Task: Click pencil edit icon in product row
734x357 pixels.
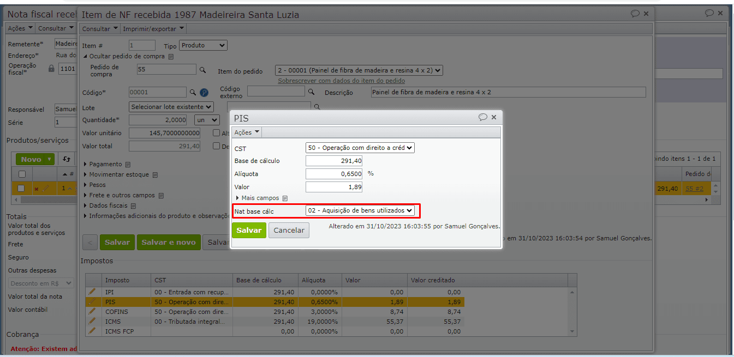Action: 46,189
